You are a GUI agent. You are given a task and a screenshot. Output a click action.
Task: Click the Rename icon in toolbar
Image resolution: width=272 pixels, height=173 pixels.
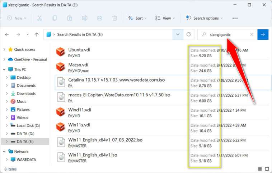click(x=84, y=18)
